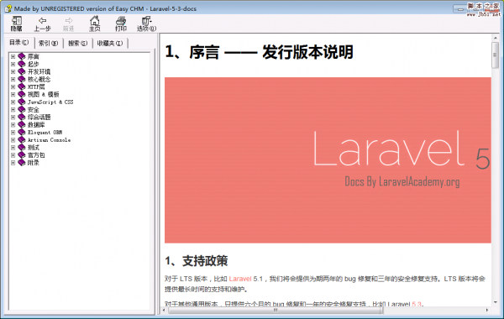Screen dimensions: 504x319
Task: Switch to the 索引 (Index) tab
Action: pos(49,43)
